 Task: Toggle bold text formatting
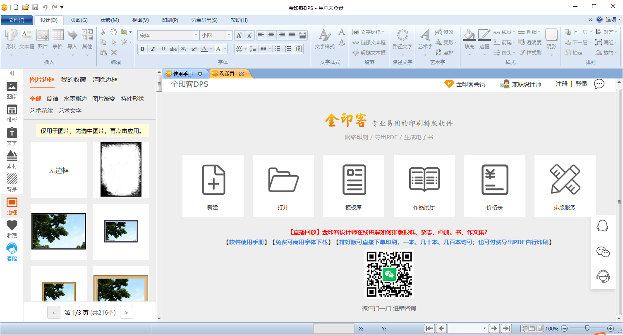coord(142,49)
